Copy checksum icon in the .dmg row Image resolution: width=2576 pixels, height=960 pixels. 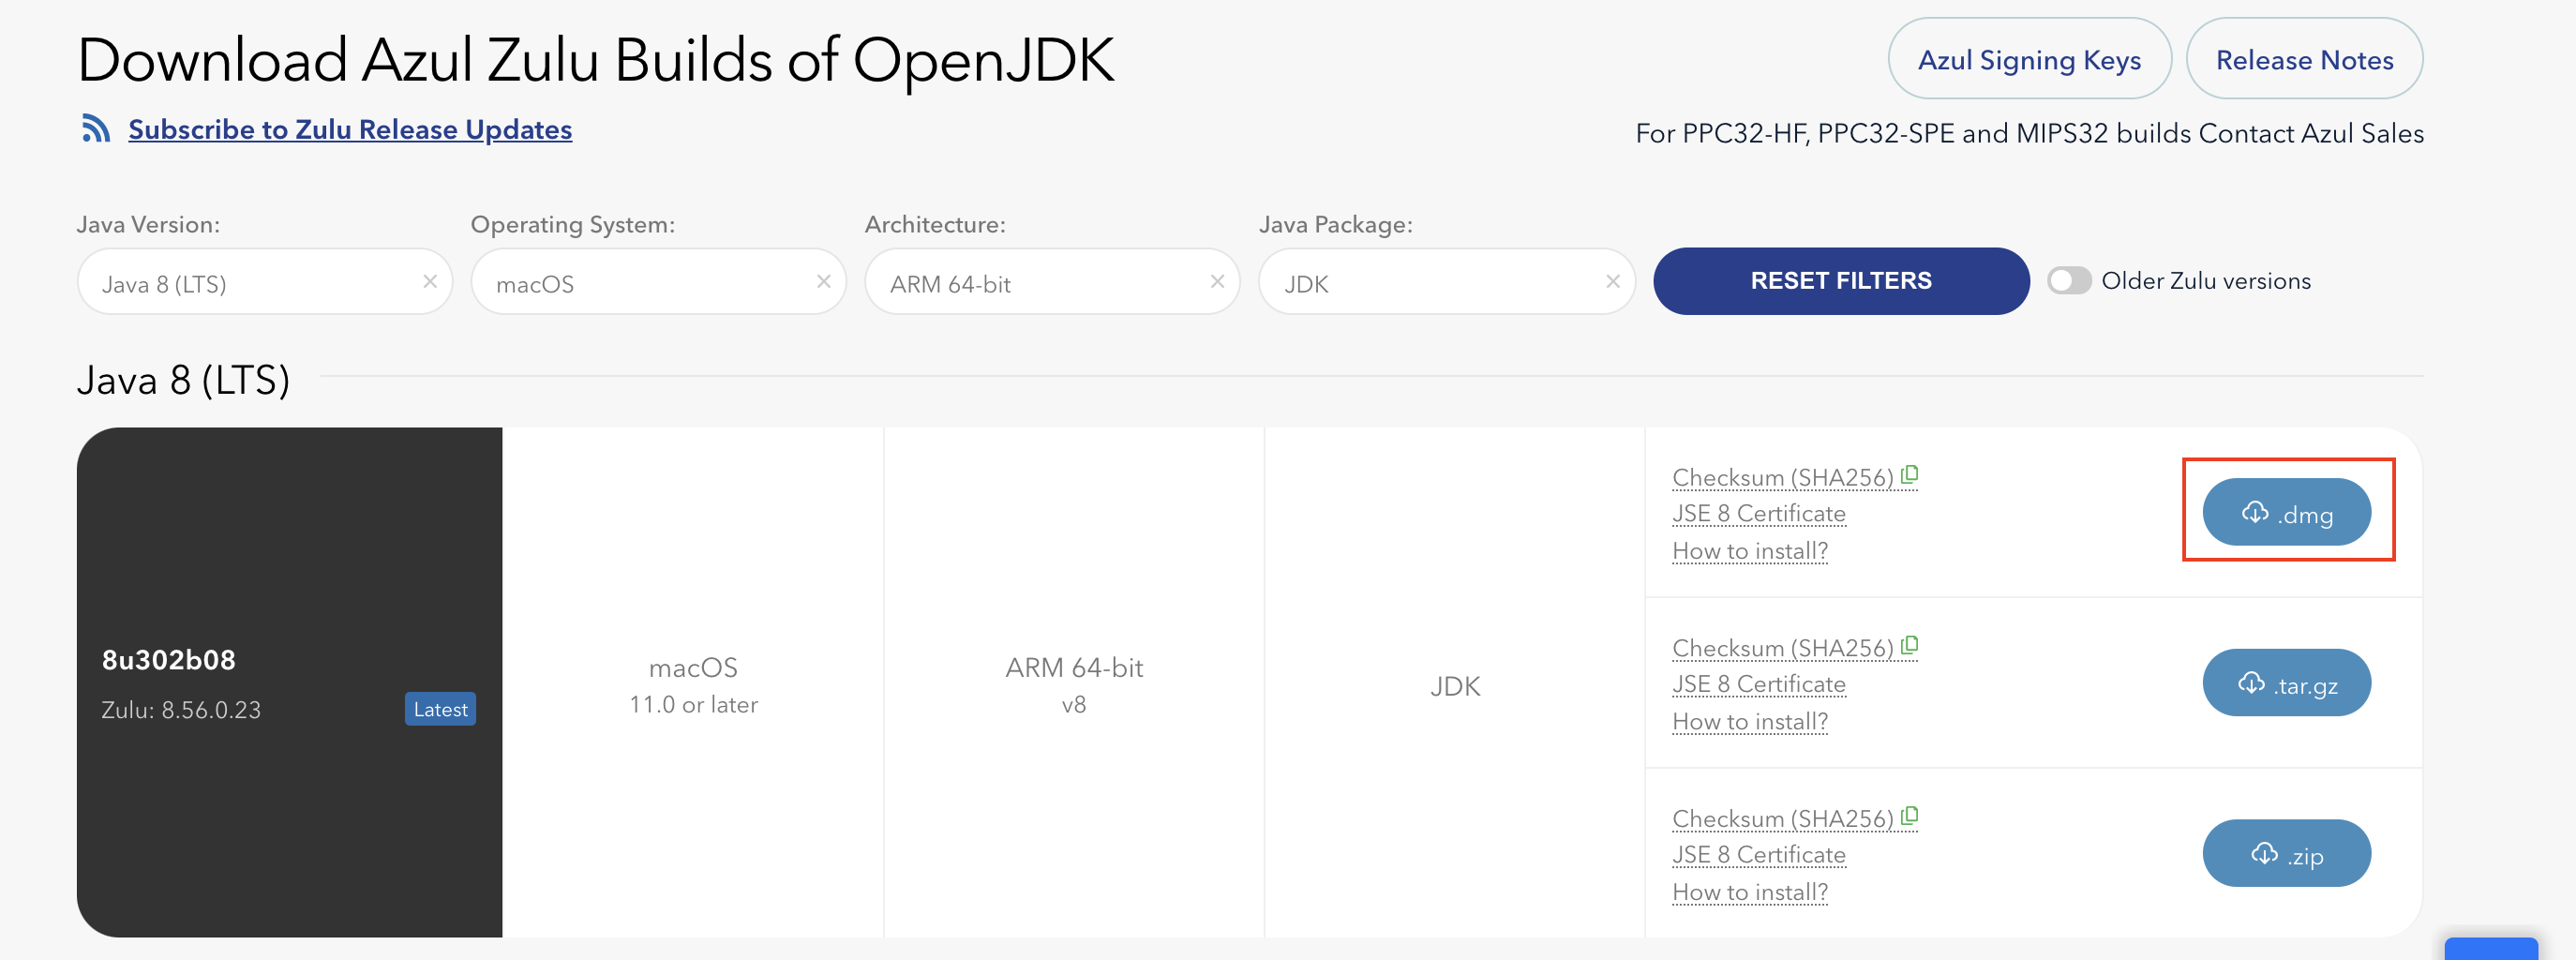[x=1909, y=475]
